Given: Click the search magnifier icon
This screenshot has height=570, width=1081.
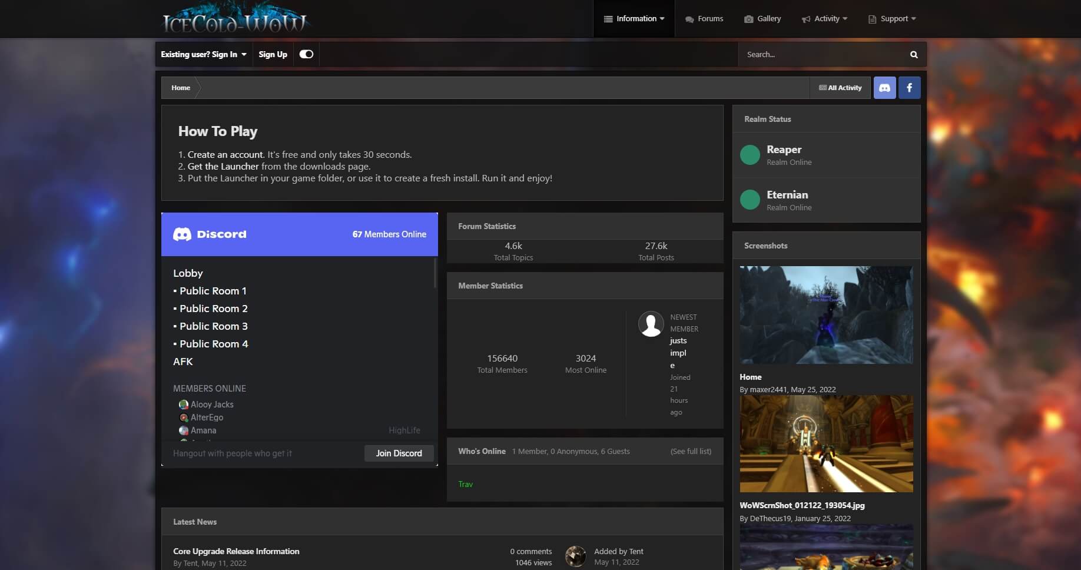Looking at the screenshot, I should [x=914, y=54].
